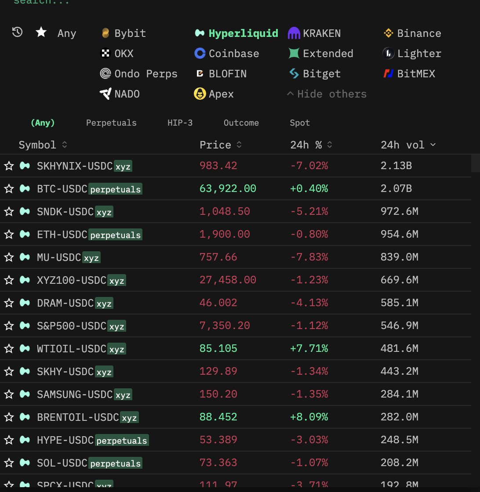Filter by favorites star icon
Viewport: 480px width, 492px height.
coord(41,32)
